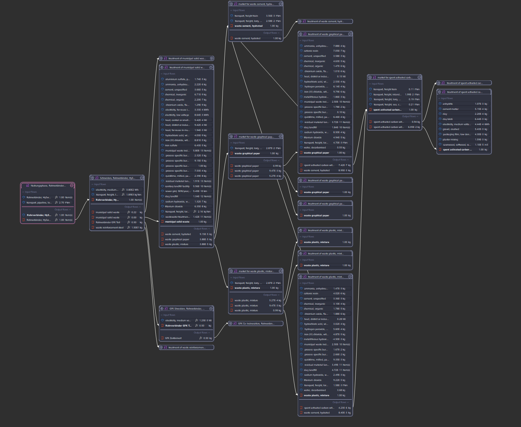Expand inputs of treatment of waste cement node

(x=300, y=21)
